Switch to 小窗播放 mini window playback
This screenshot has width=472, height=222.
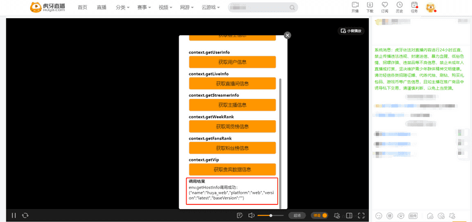pyautogui.click(x=351, y=31)
